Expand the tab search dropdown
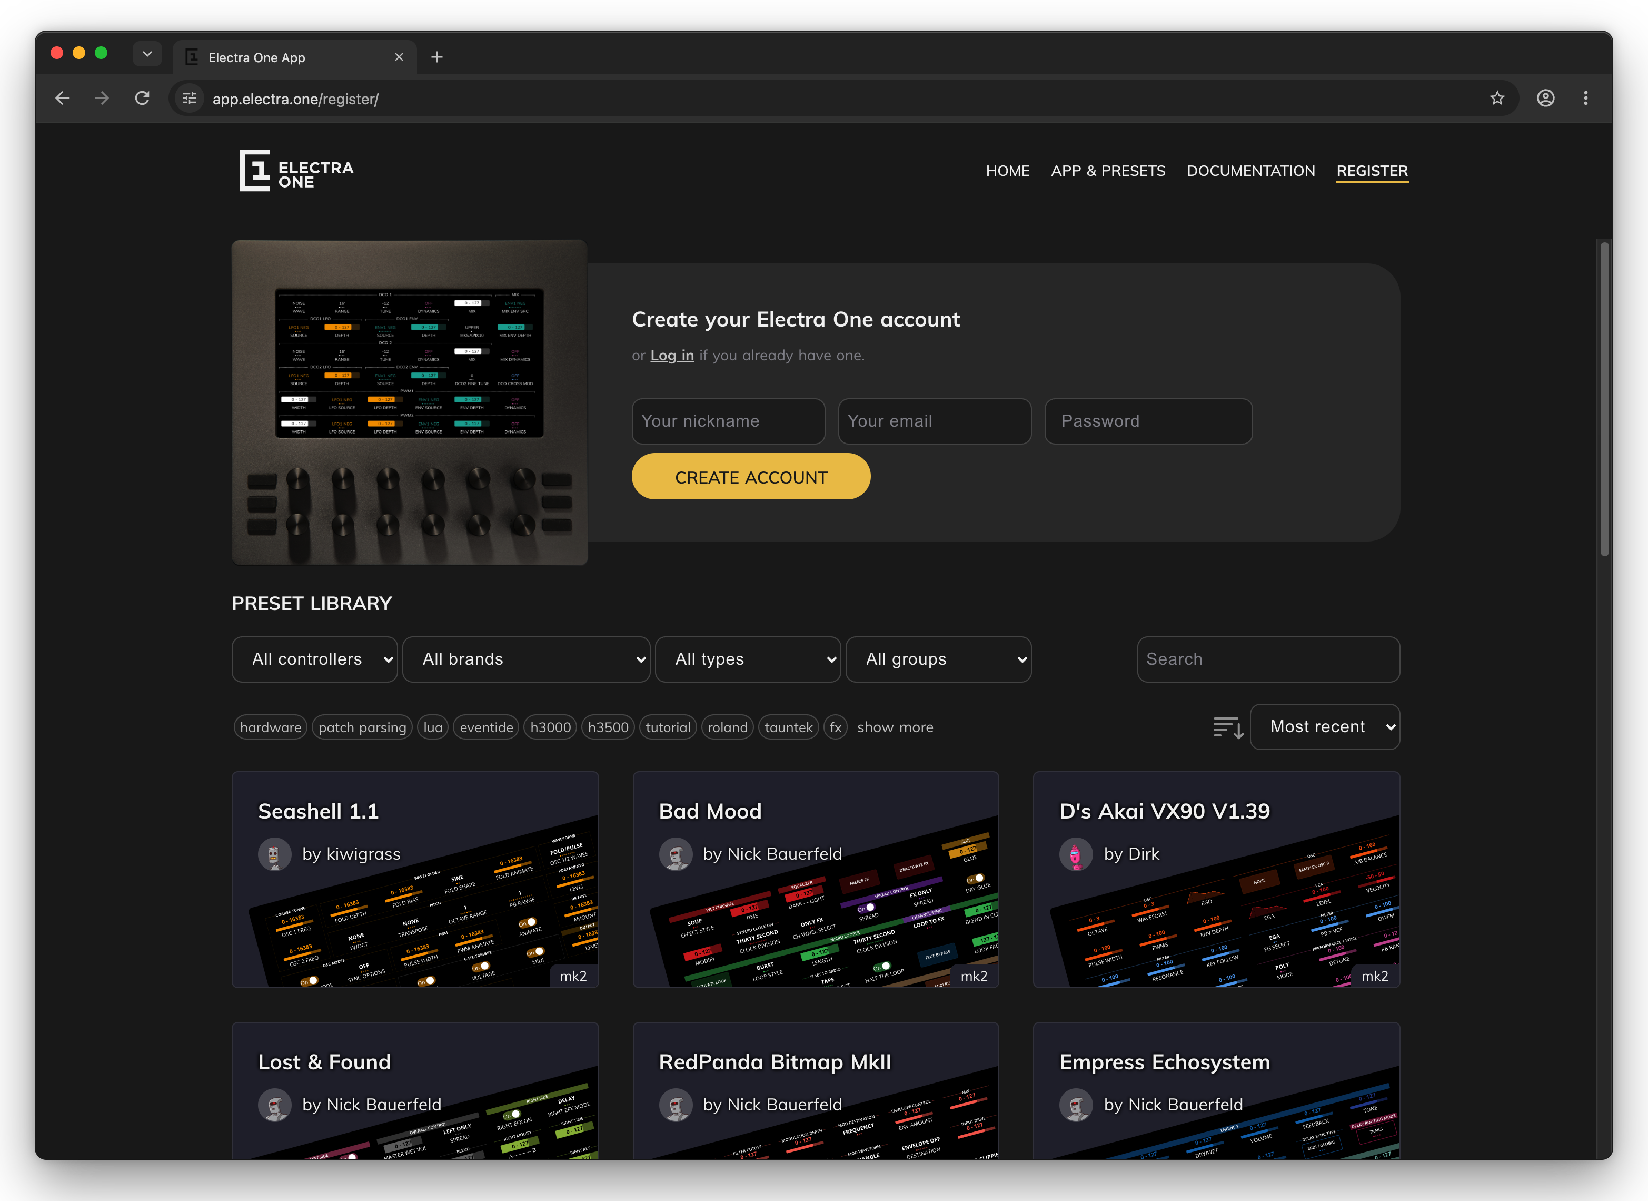Image resolution: width=1648 pixels, height=1201 pixels. point(147,54)
